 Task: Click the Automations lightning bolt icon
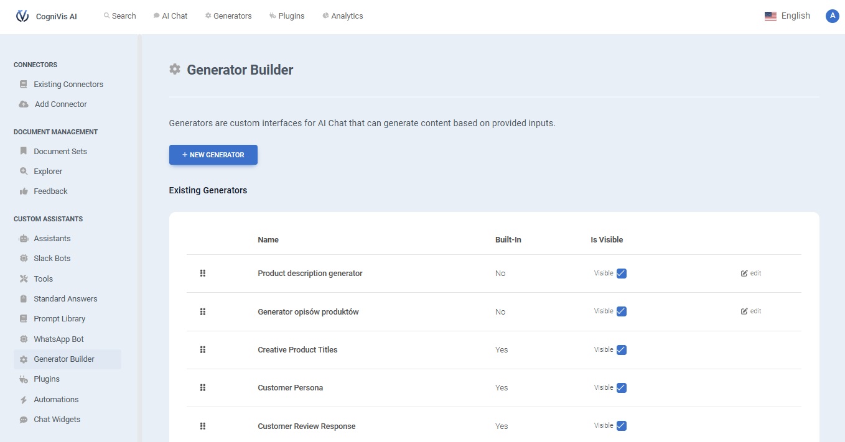[24, 400]
